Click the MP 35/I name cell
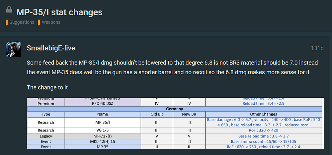 (103, 122)
